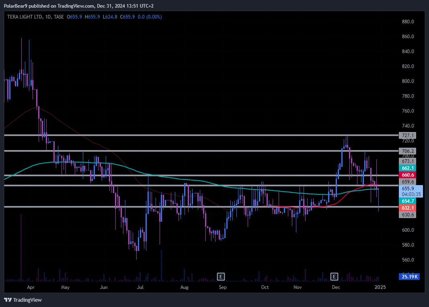The width and height of the screenshot is (429, 307).
Task: Click the 840.0 price scale value
Action: (408, 52)
